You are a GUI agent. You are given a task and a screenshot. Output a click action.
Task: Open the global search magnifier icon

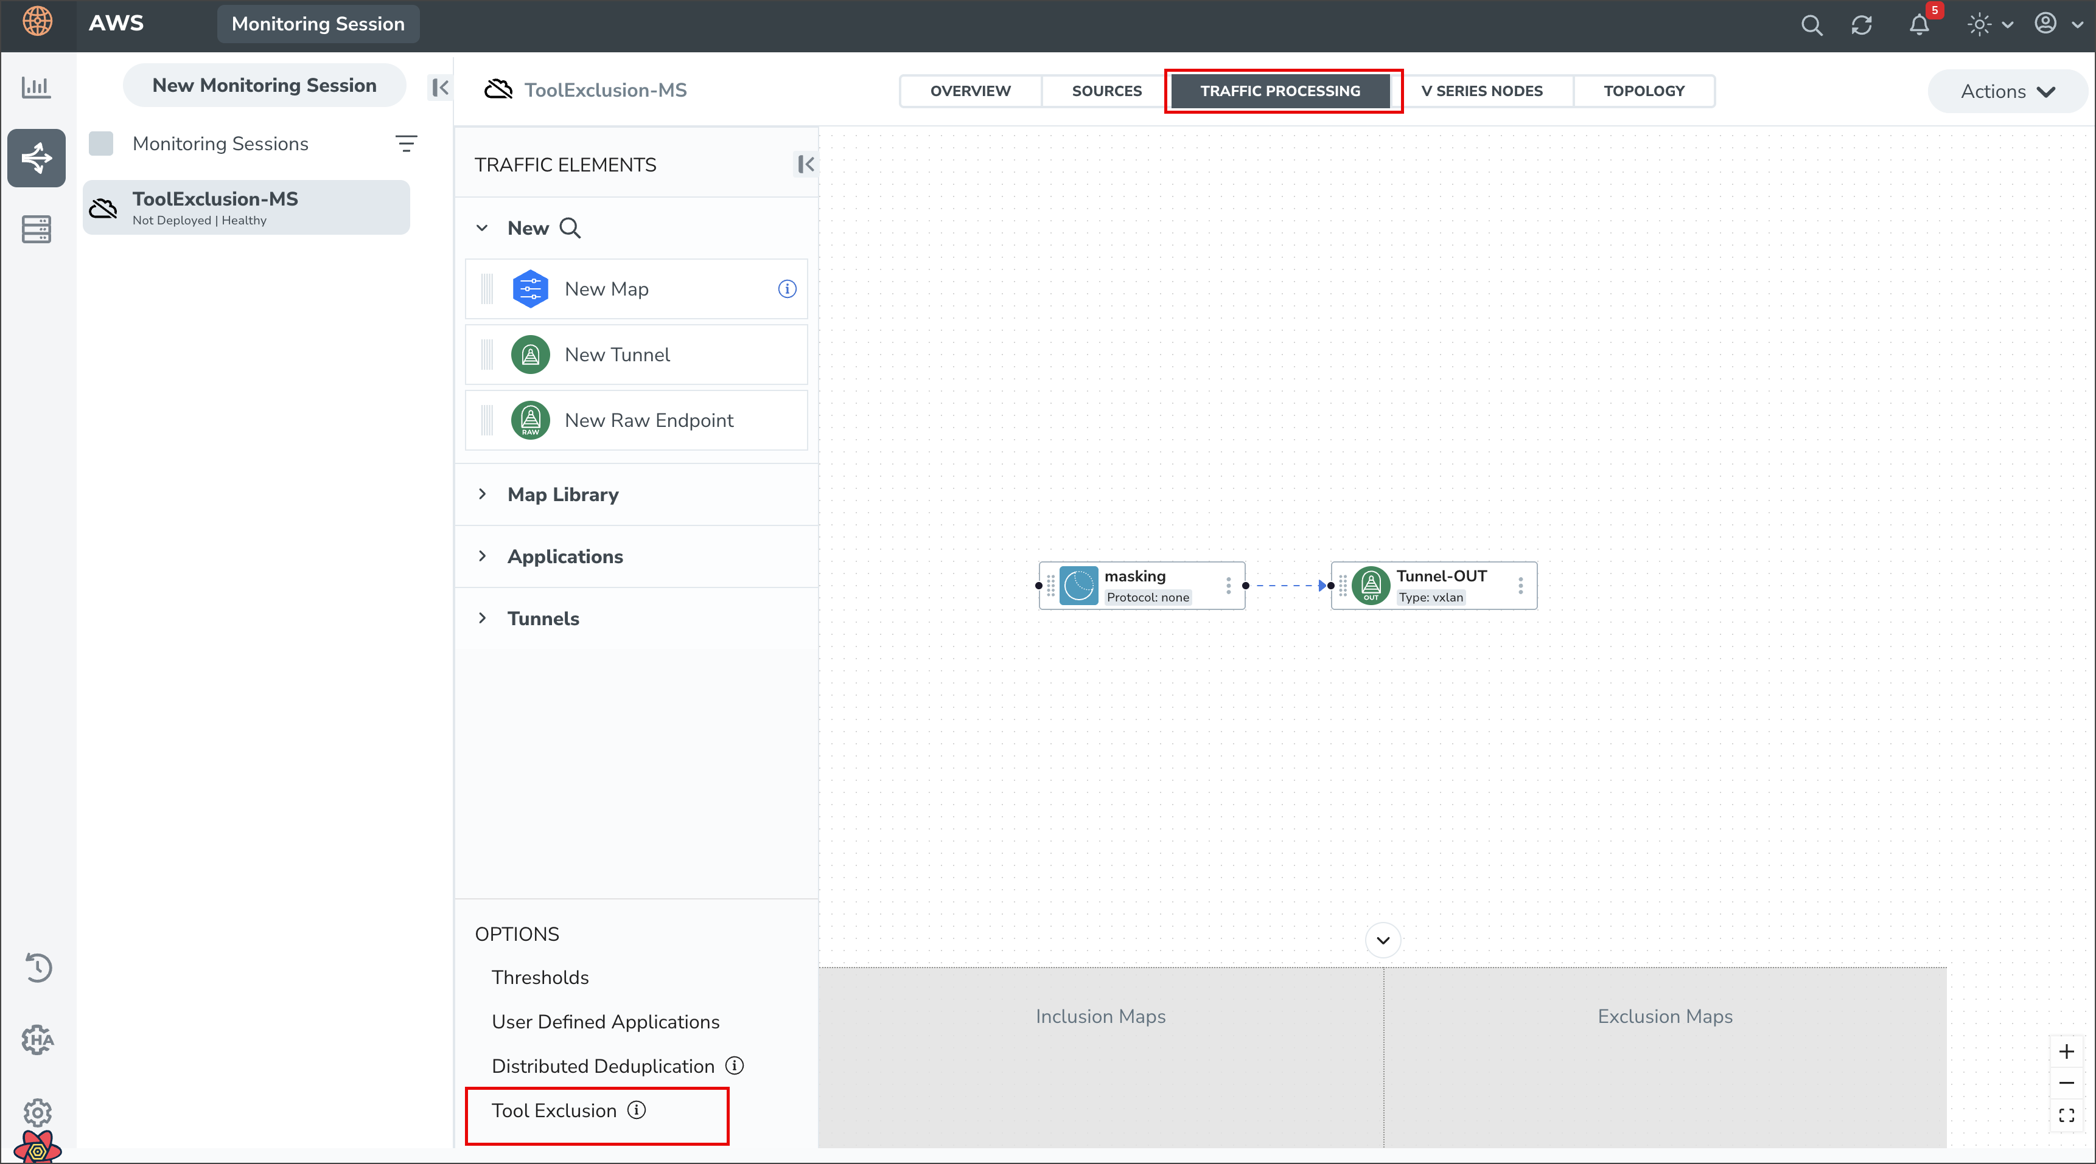click(x=1811, y=25)
